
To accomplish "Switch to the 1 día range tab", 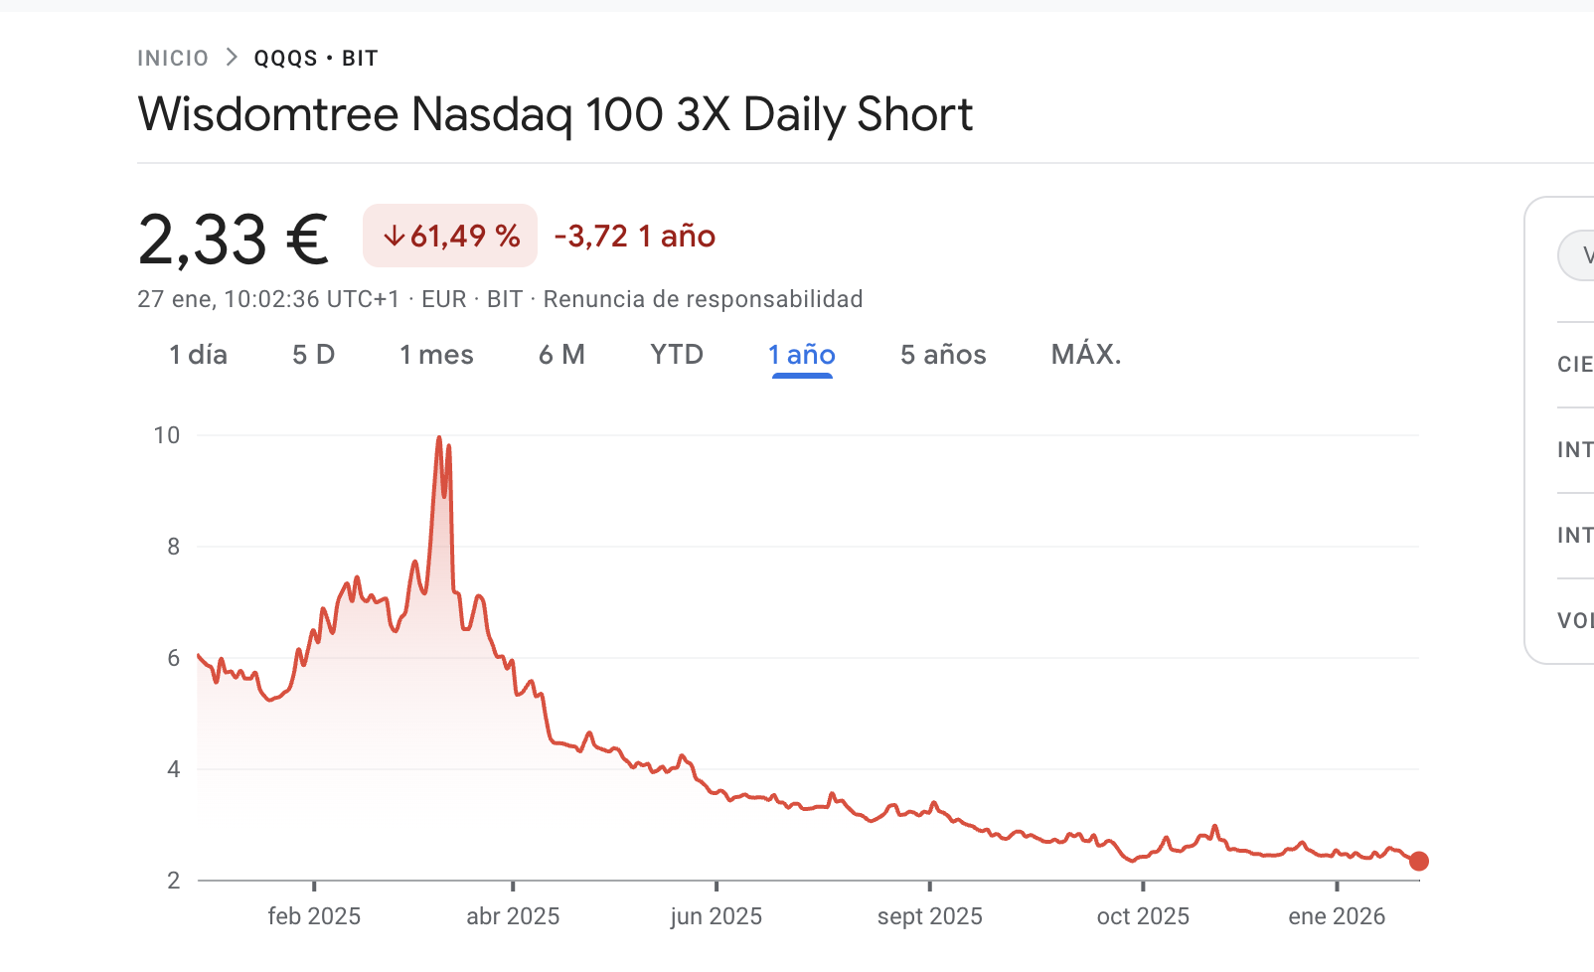I will point(198,355).
